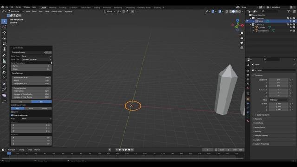Open the Tool properties tab icon
Screen dimensions: 297x167
tap(248, 65)
